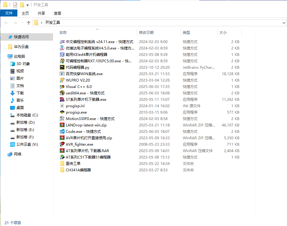The height and width of the screenshot is (226, 287).
Task: Expand breadcrumb chevron before 开发工具
Action: click(x=41, y=23)
